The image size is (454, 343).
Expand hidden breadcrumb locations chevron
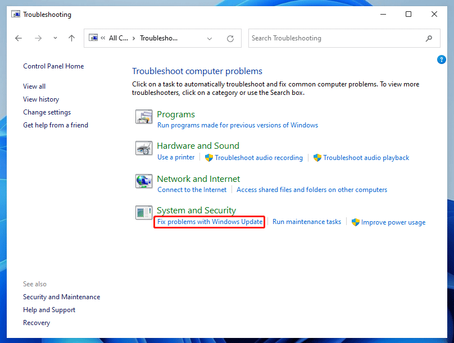[103, 38]
